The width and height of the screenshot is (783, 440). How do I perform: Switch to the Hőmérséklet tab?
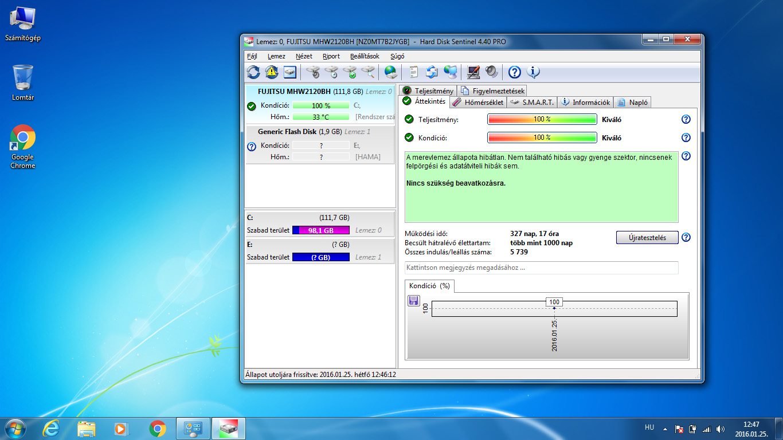(477, 102)
